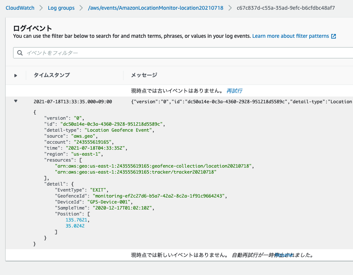The height and width of the screenshot is (275, 353).
Task: Select the time value 2021-07-18T04:33:35Z
Action: [x=95, y=148]
